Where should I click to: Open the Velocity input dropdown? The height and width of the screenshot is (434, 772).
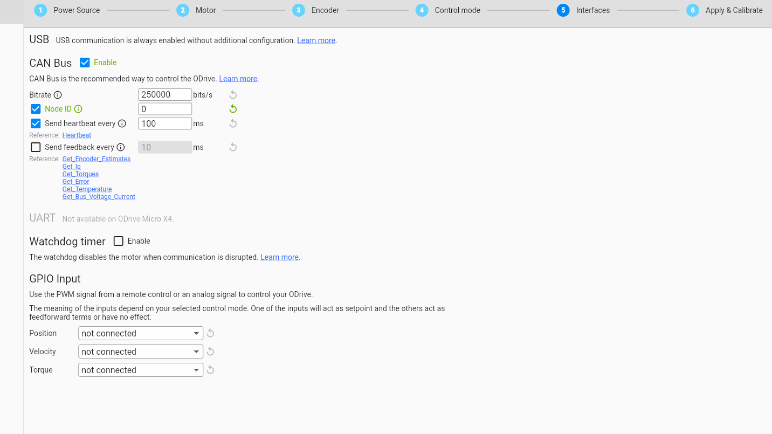click(x=140, y=352)
